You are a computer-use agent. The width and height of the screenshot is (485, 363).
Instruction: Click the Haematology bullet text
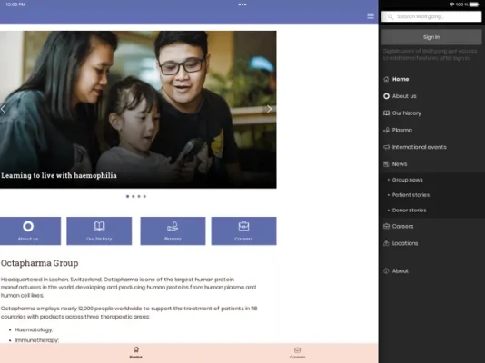(34, 329)
